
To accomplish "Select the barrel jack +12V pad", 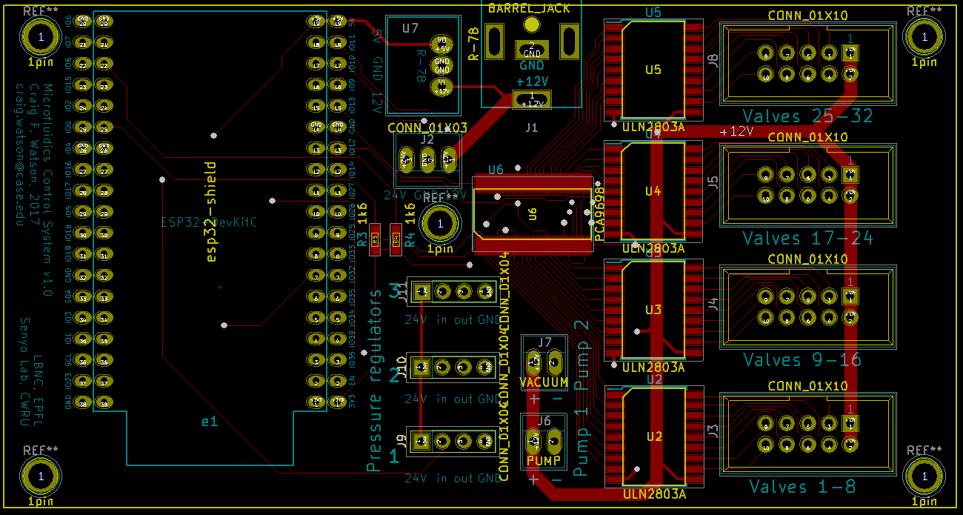I will [531, 99].
